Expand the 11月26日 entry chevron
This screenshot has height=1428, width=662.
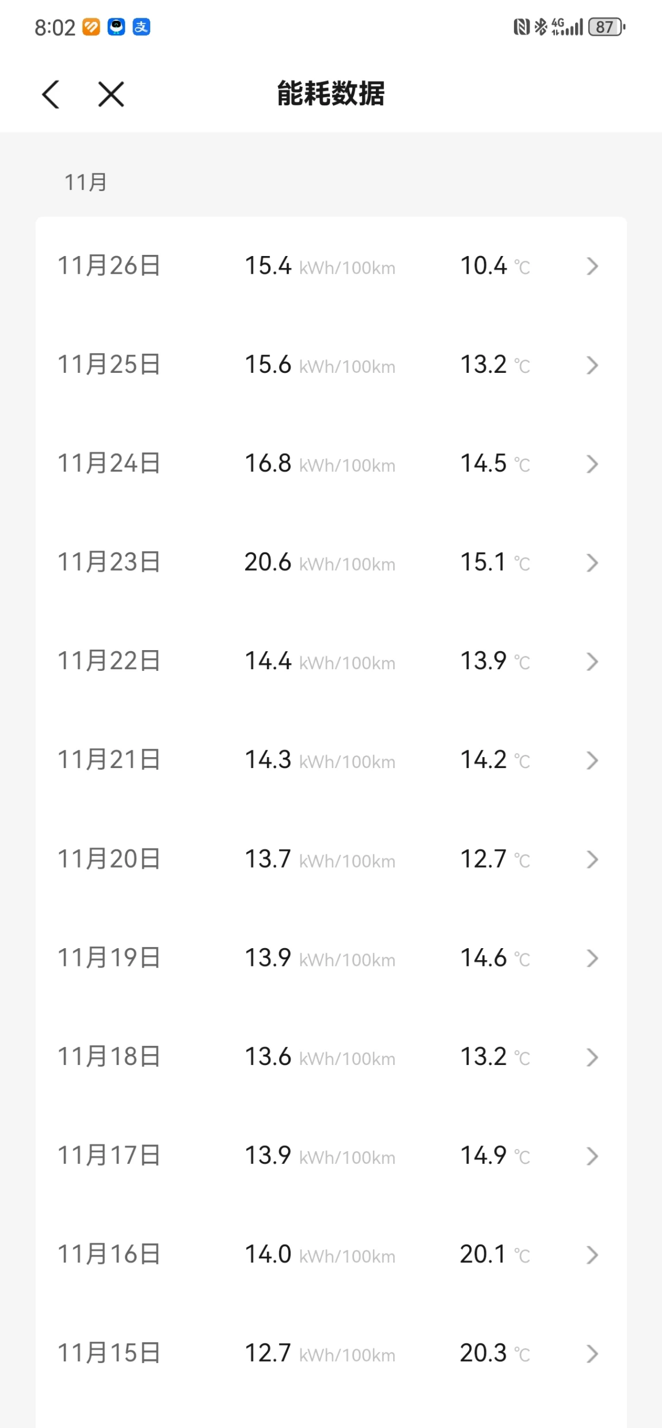pyautogui.click(x=592, y=266)
